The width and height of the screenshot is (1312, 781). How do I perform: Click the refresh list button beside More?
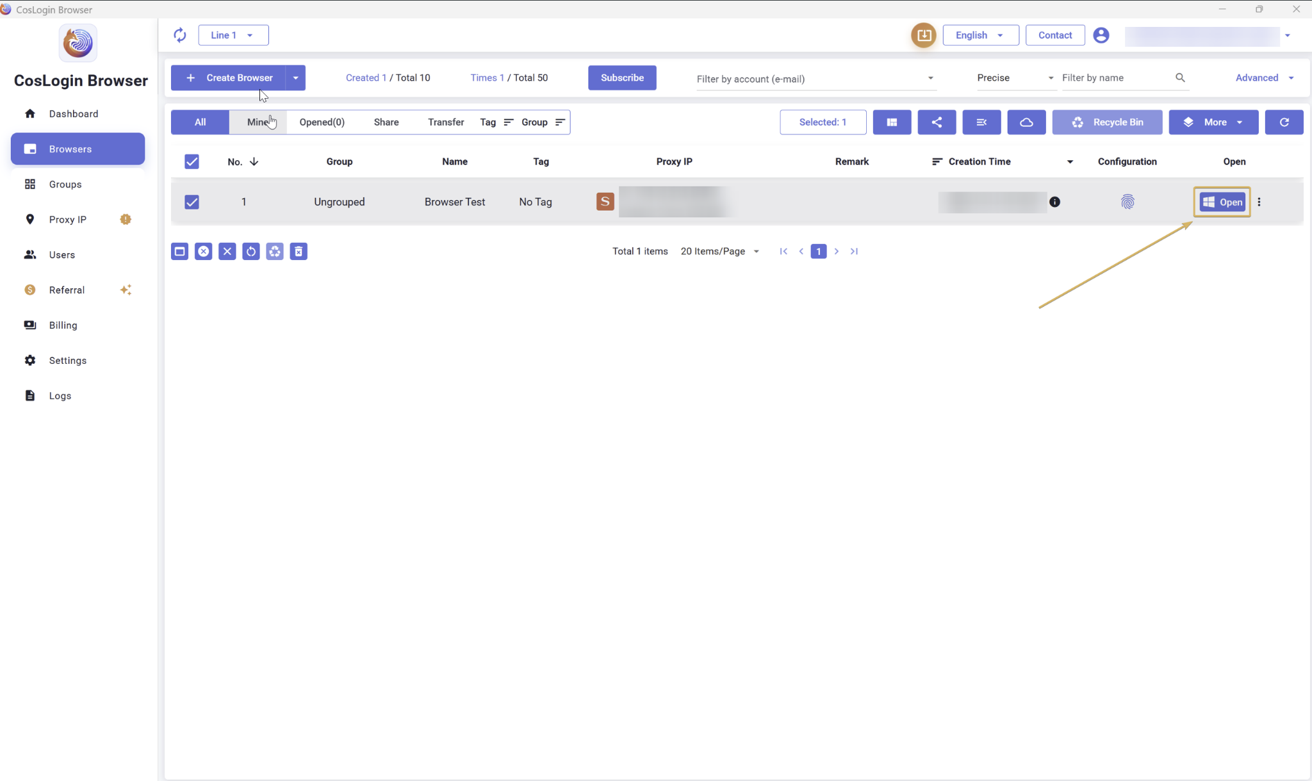(1284, 122)
